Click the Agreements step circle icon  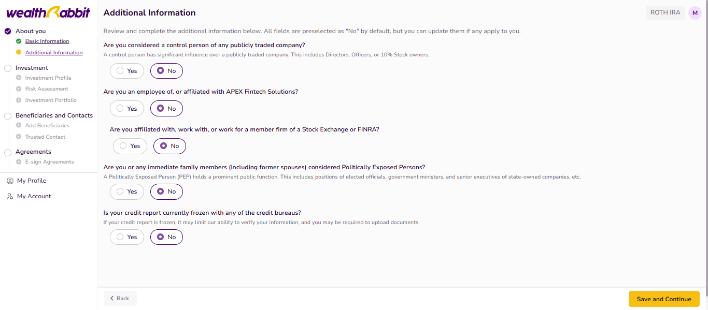click(x=8, y=152)
